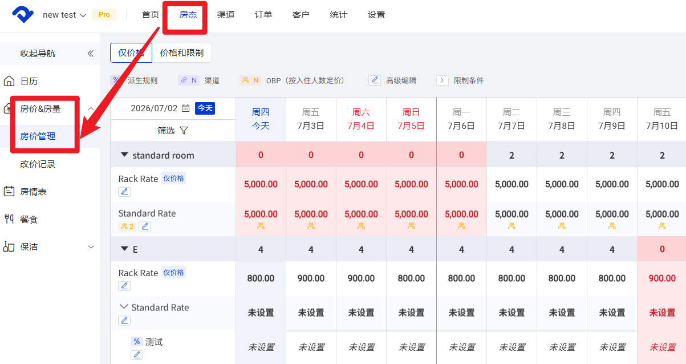Click the 2026/07/02 date field

click(154, 108)
